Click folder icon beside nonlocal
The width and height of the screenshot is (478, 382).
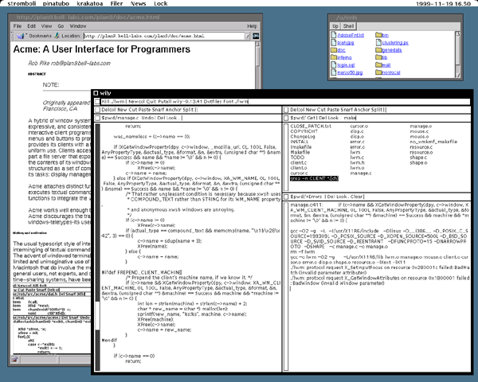pos(378,72)
